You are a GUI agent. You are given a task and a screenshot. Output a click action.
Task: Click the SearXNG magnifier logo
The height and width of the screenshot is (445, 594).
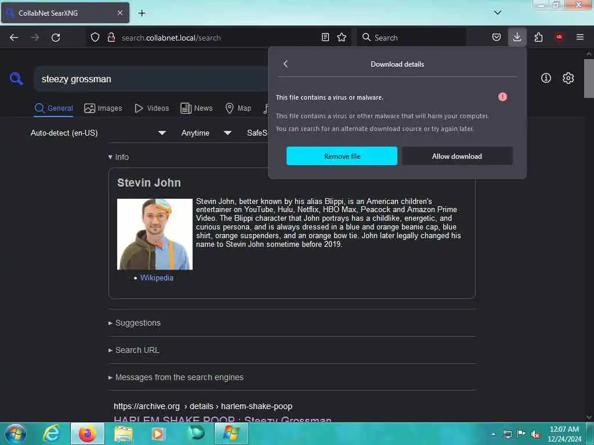click(16, 79)
